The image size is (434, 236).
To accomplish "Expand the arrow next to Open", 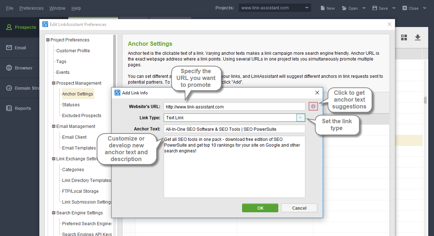I will pyautogui.click(x=364, y=8).
